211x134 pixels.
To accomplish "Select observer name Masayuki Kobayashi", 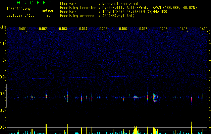I will [120, 4].
